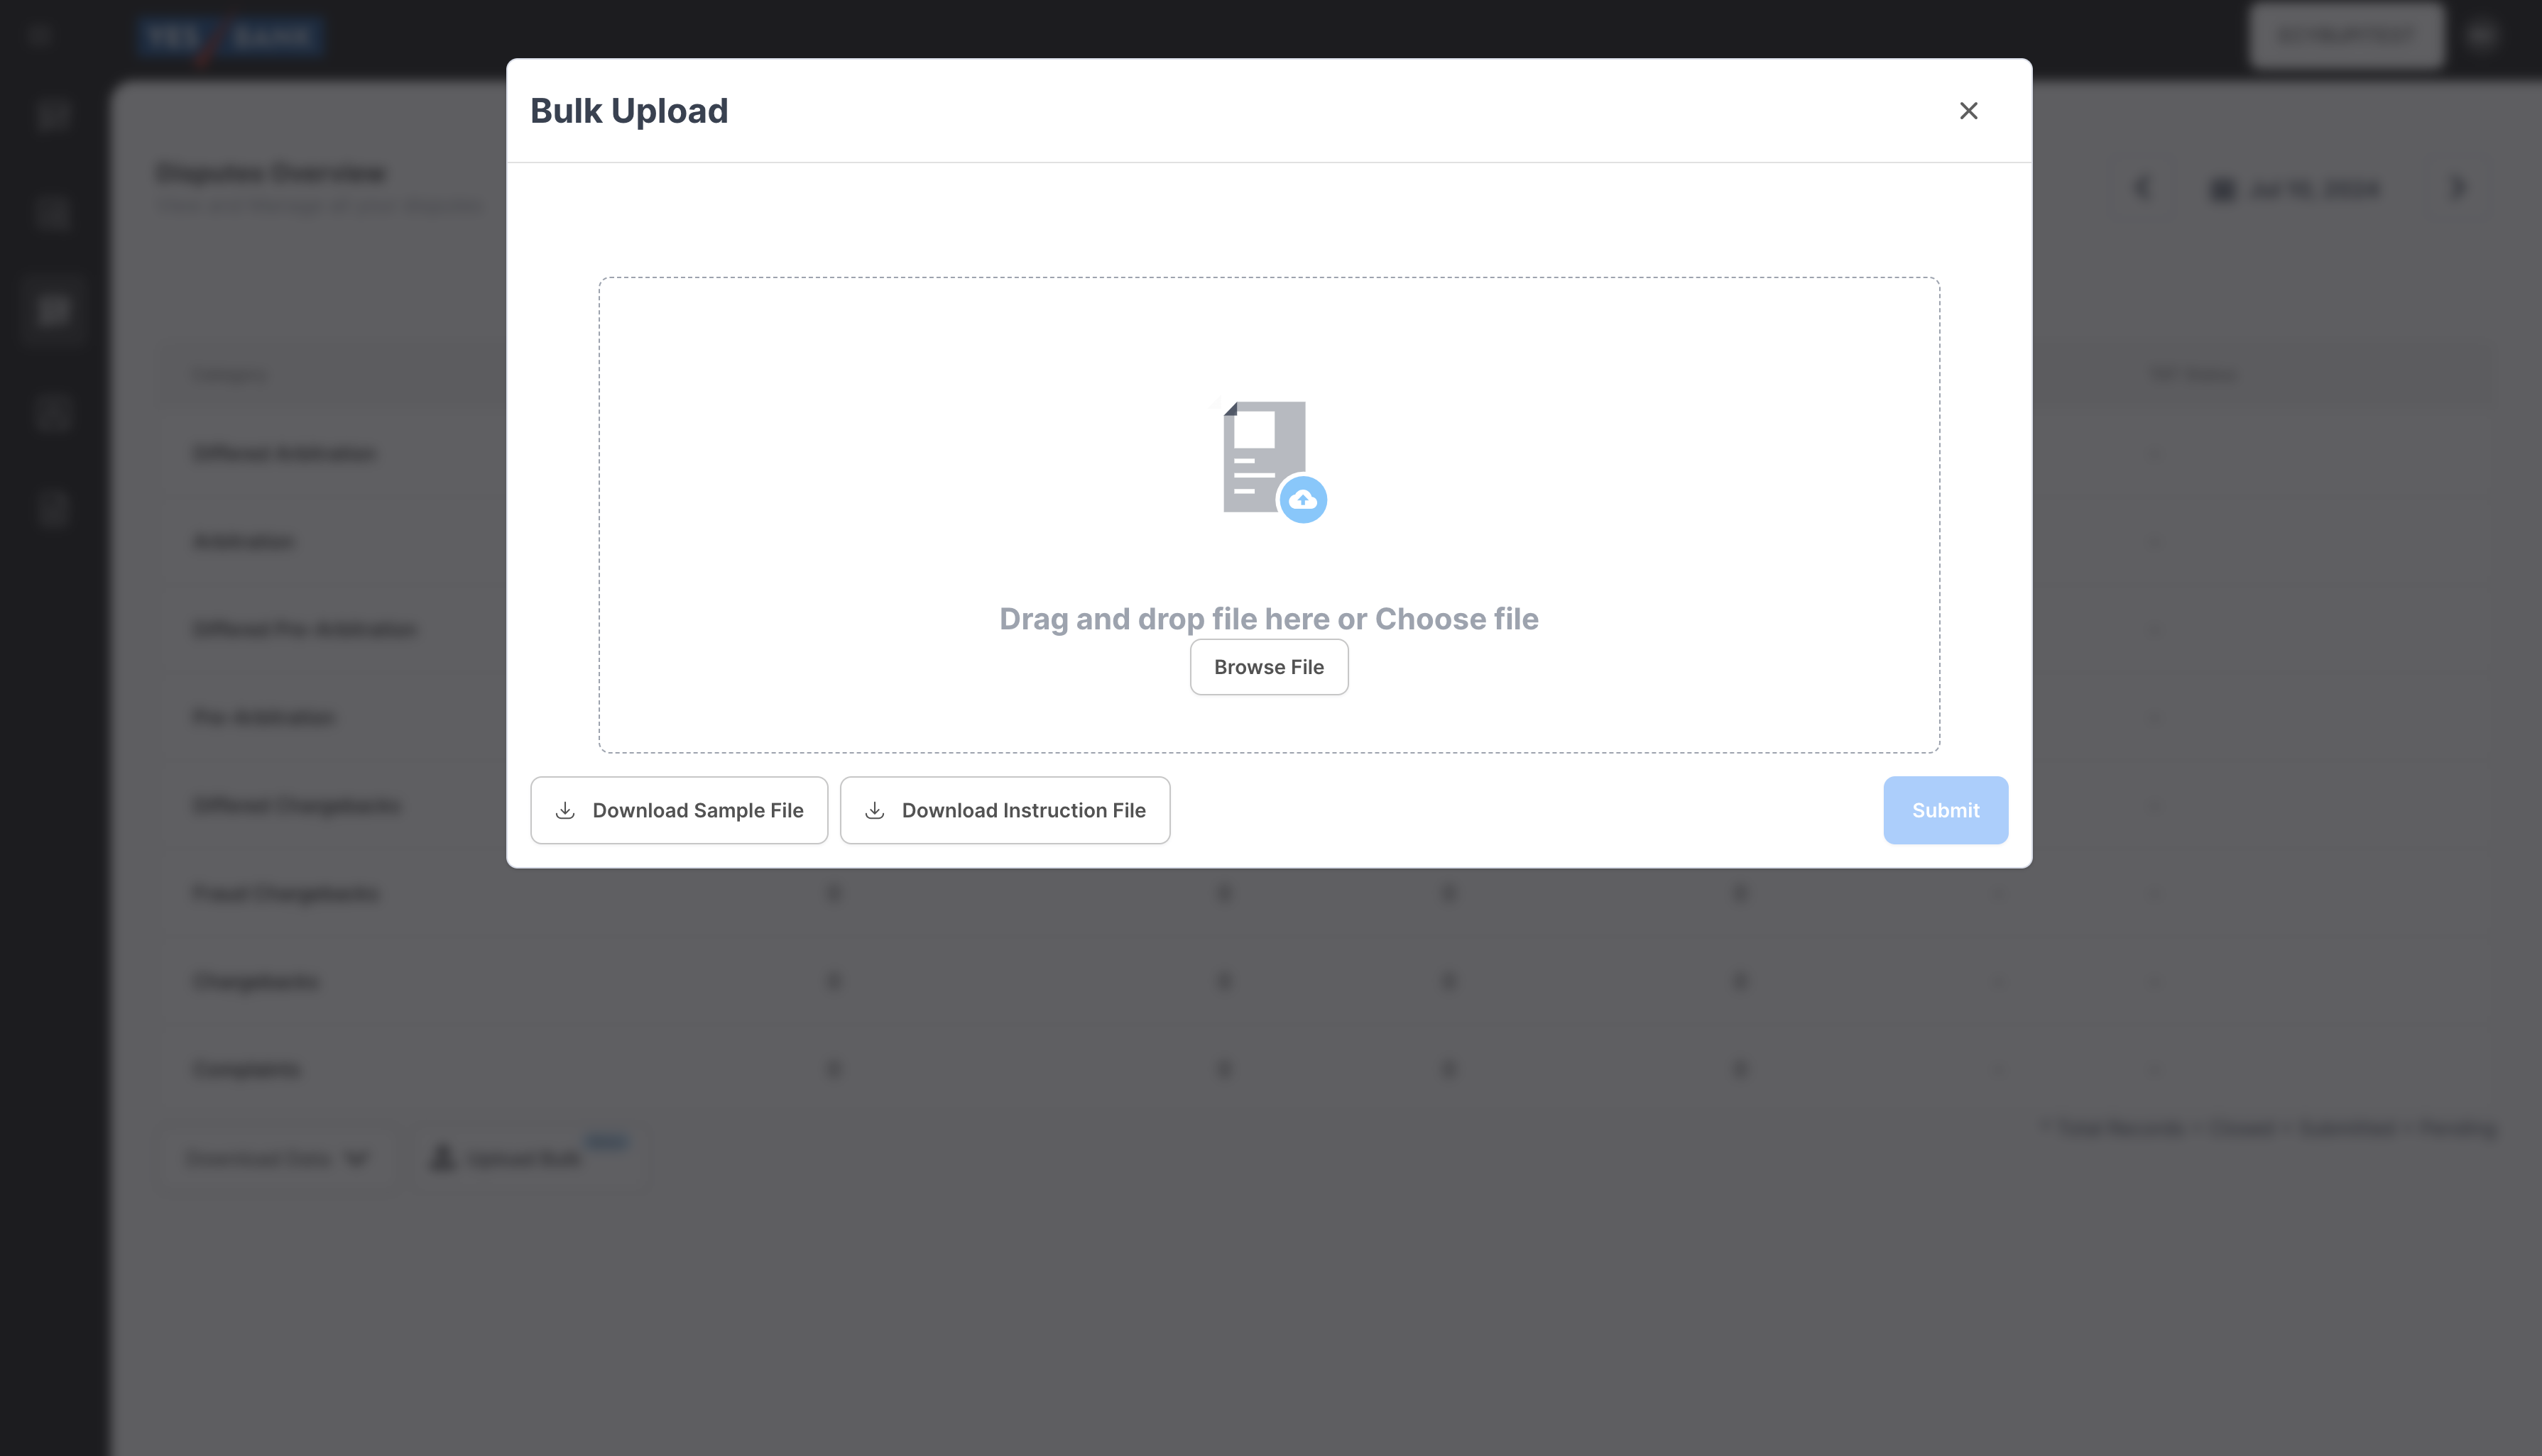Go to next date using right chevron
The width and height of the screenshot is (2542, 1456).
coord(2457,188)
